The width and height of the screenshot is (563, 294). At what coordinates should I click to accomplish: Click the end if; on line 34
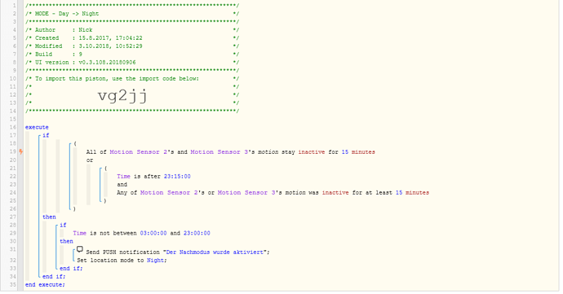pyautogui.click(x=54, y=276)
